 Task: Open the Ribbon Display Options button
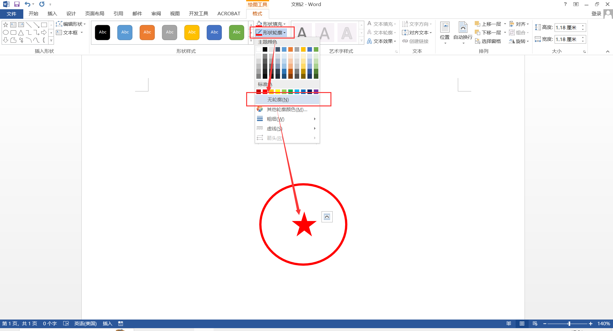[x=576, y=4]
